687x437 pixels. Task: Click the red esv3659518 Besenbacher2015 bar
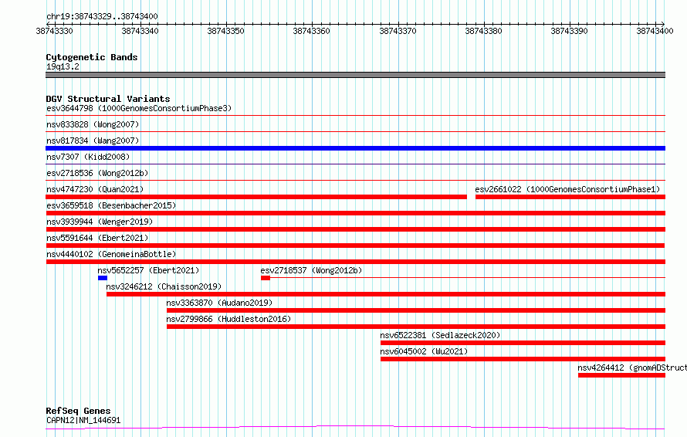pos(355,213)
